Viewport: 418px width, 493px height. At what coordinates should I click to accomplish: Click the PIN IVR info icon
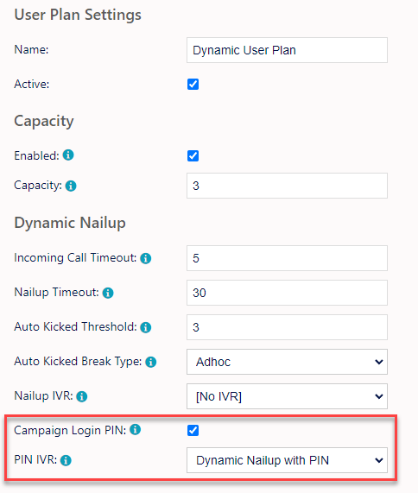pos(66,460)
